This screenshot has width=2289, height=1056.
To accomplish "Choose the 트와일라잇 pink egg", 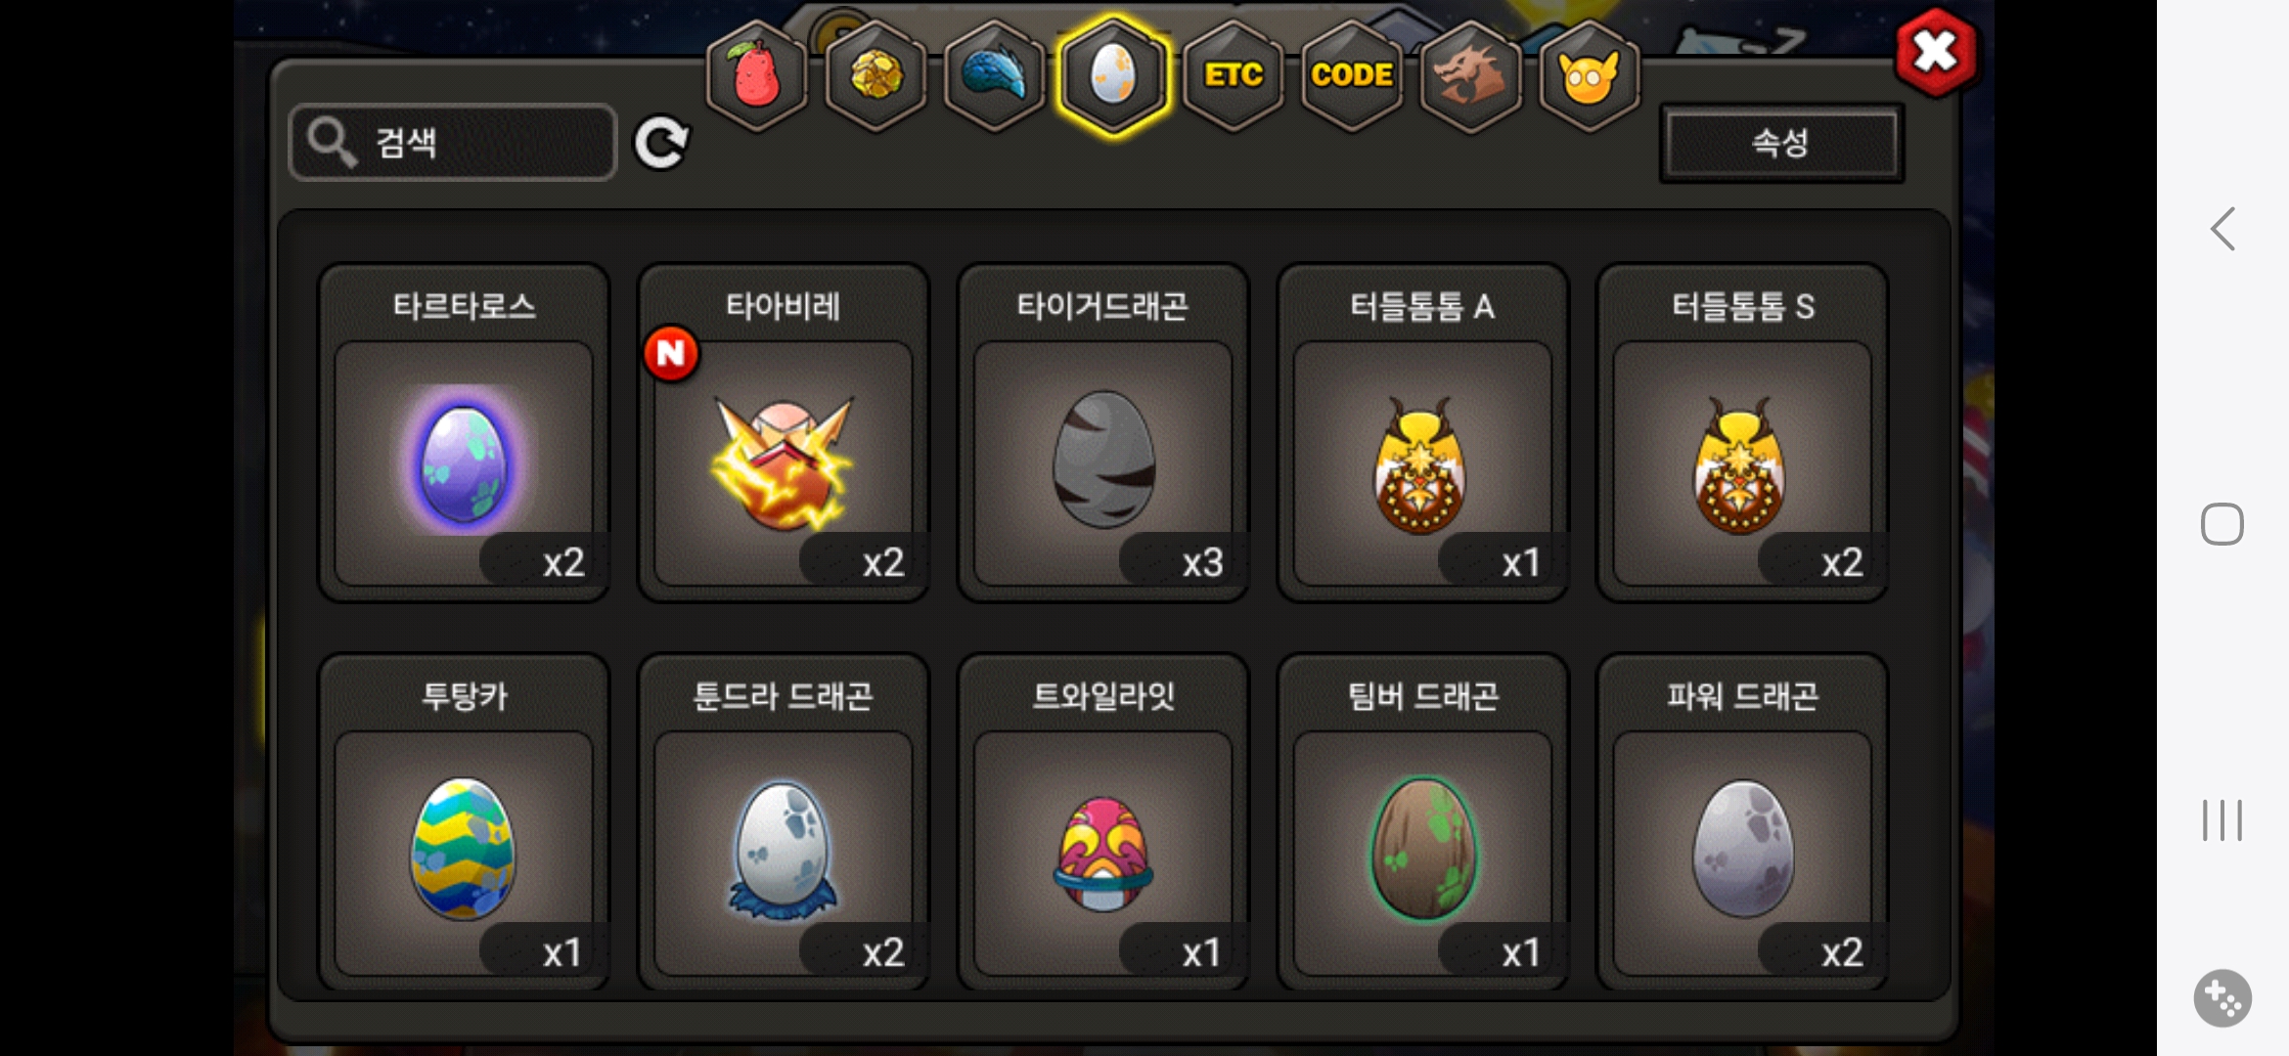I will [x=1102, y=823].
